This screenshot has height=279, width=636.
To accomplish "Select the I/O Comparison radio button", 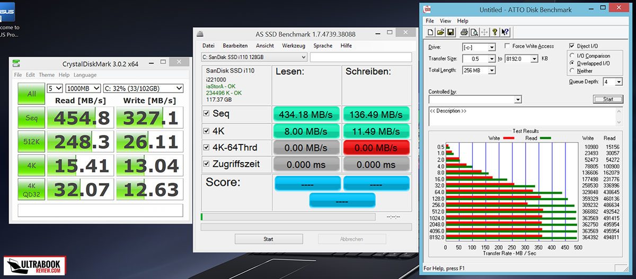I will pos(572,56).
